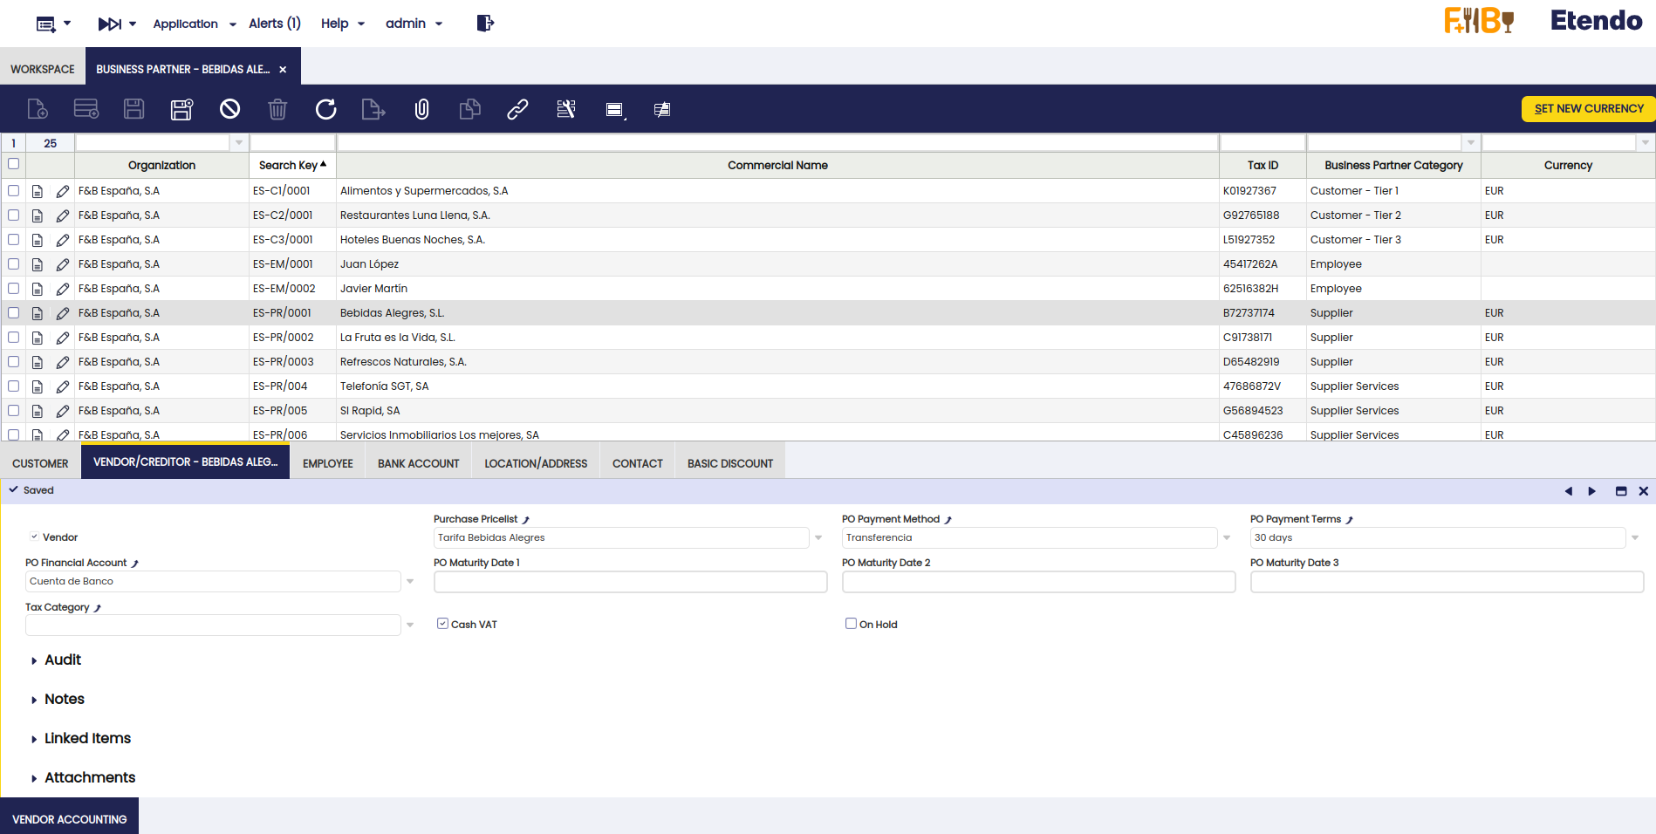Select checkbox for Hoteles Buenas Noches row
The width and height of the screenshot is (1656, 834).
point(13,239)
